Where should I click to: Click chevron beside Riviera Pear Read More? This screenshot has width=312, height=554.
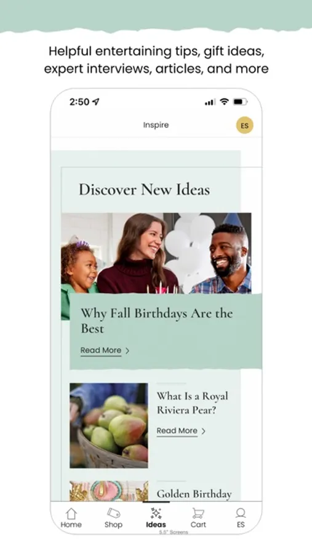(204, 431)
